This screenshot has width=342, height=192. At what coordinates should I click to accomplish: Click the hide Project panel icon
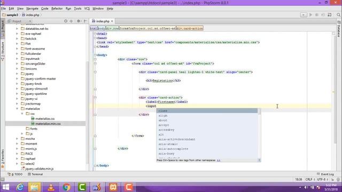pyautogui.click(x=85, y=21)
